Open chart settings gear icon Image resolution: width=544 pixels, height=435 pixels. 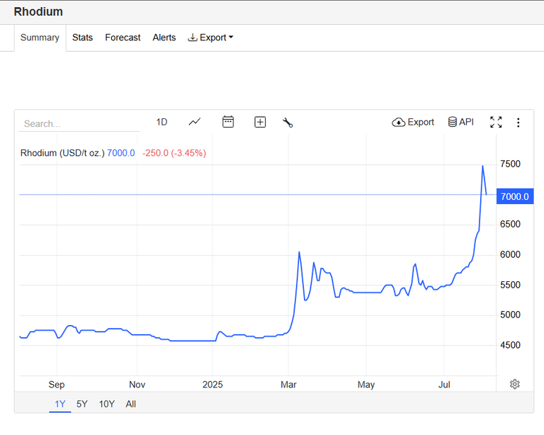coord(514,384)
